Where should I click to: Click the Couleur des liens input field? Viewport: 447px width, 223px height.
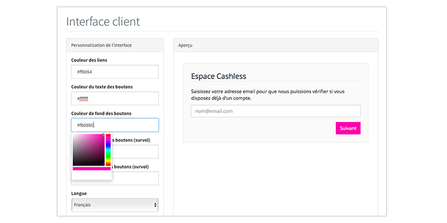coord(115,72)
